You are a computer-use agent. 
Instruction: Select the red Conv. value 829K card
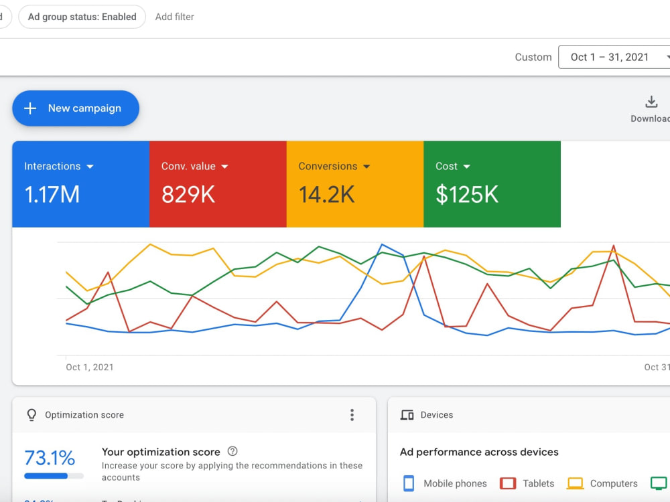[x=218, y=184]
